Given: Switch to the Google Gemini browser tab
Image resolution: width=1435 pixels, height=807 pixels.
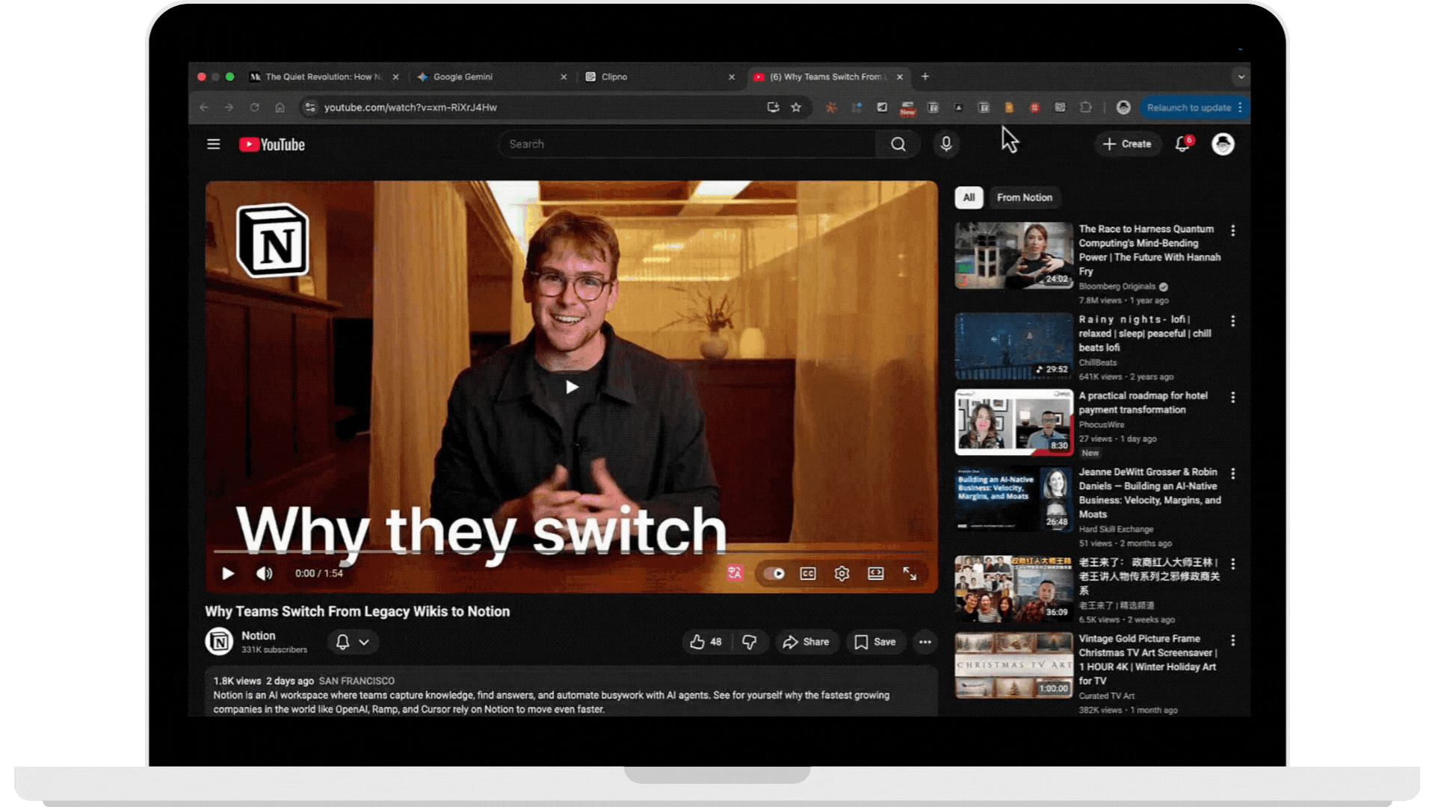Looking at the screenshot, I should pos(463,77).
